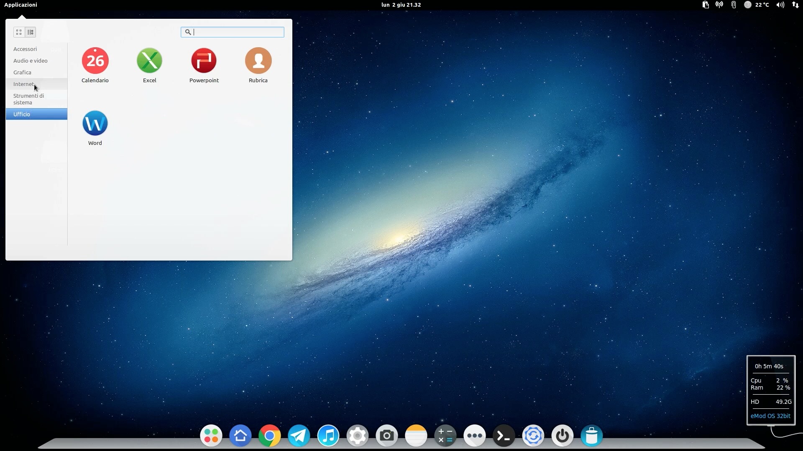The width and height of the screenshot is (803, 451).
Task: Click the three-dots icon in dock
Action: coord(475,436)
